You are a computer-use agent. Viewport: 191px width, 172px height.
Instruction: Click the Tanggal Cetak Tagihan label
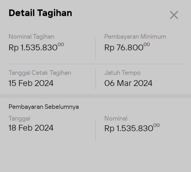pos(40,73)
